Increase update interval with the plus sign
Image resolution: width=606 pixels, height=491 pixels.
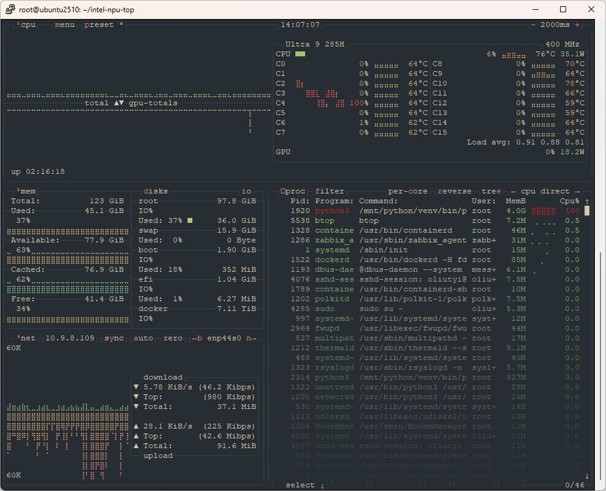click(577, 24)
